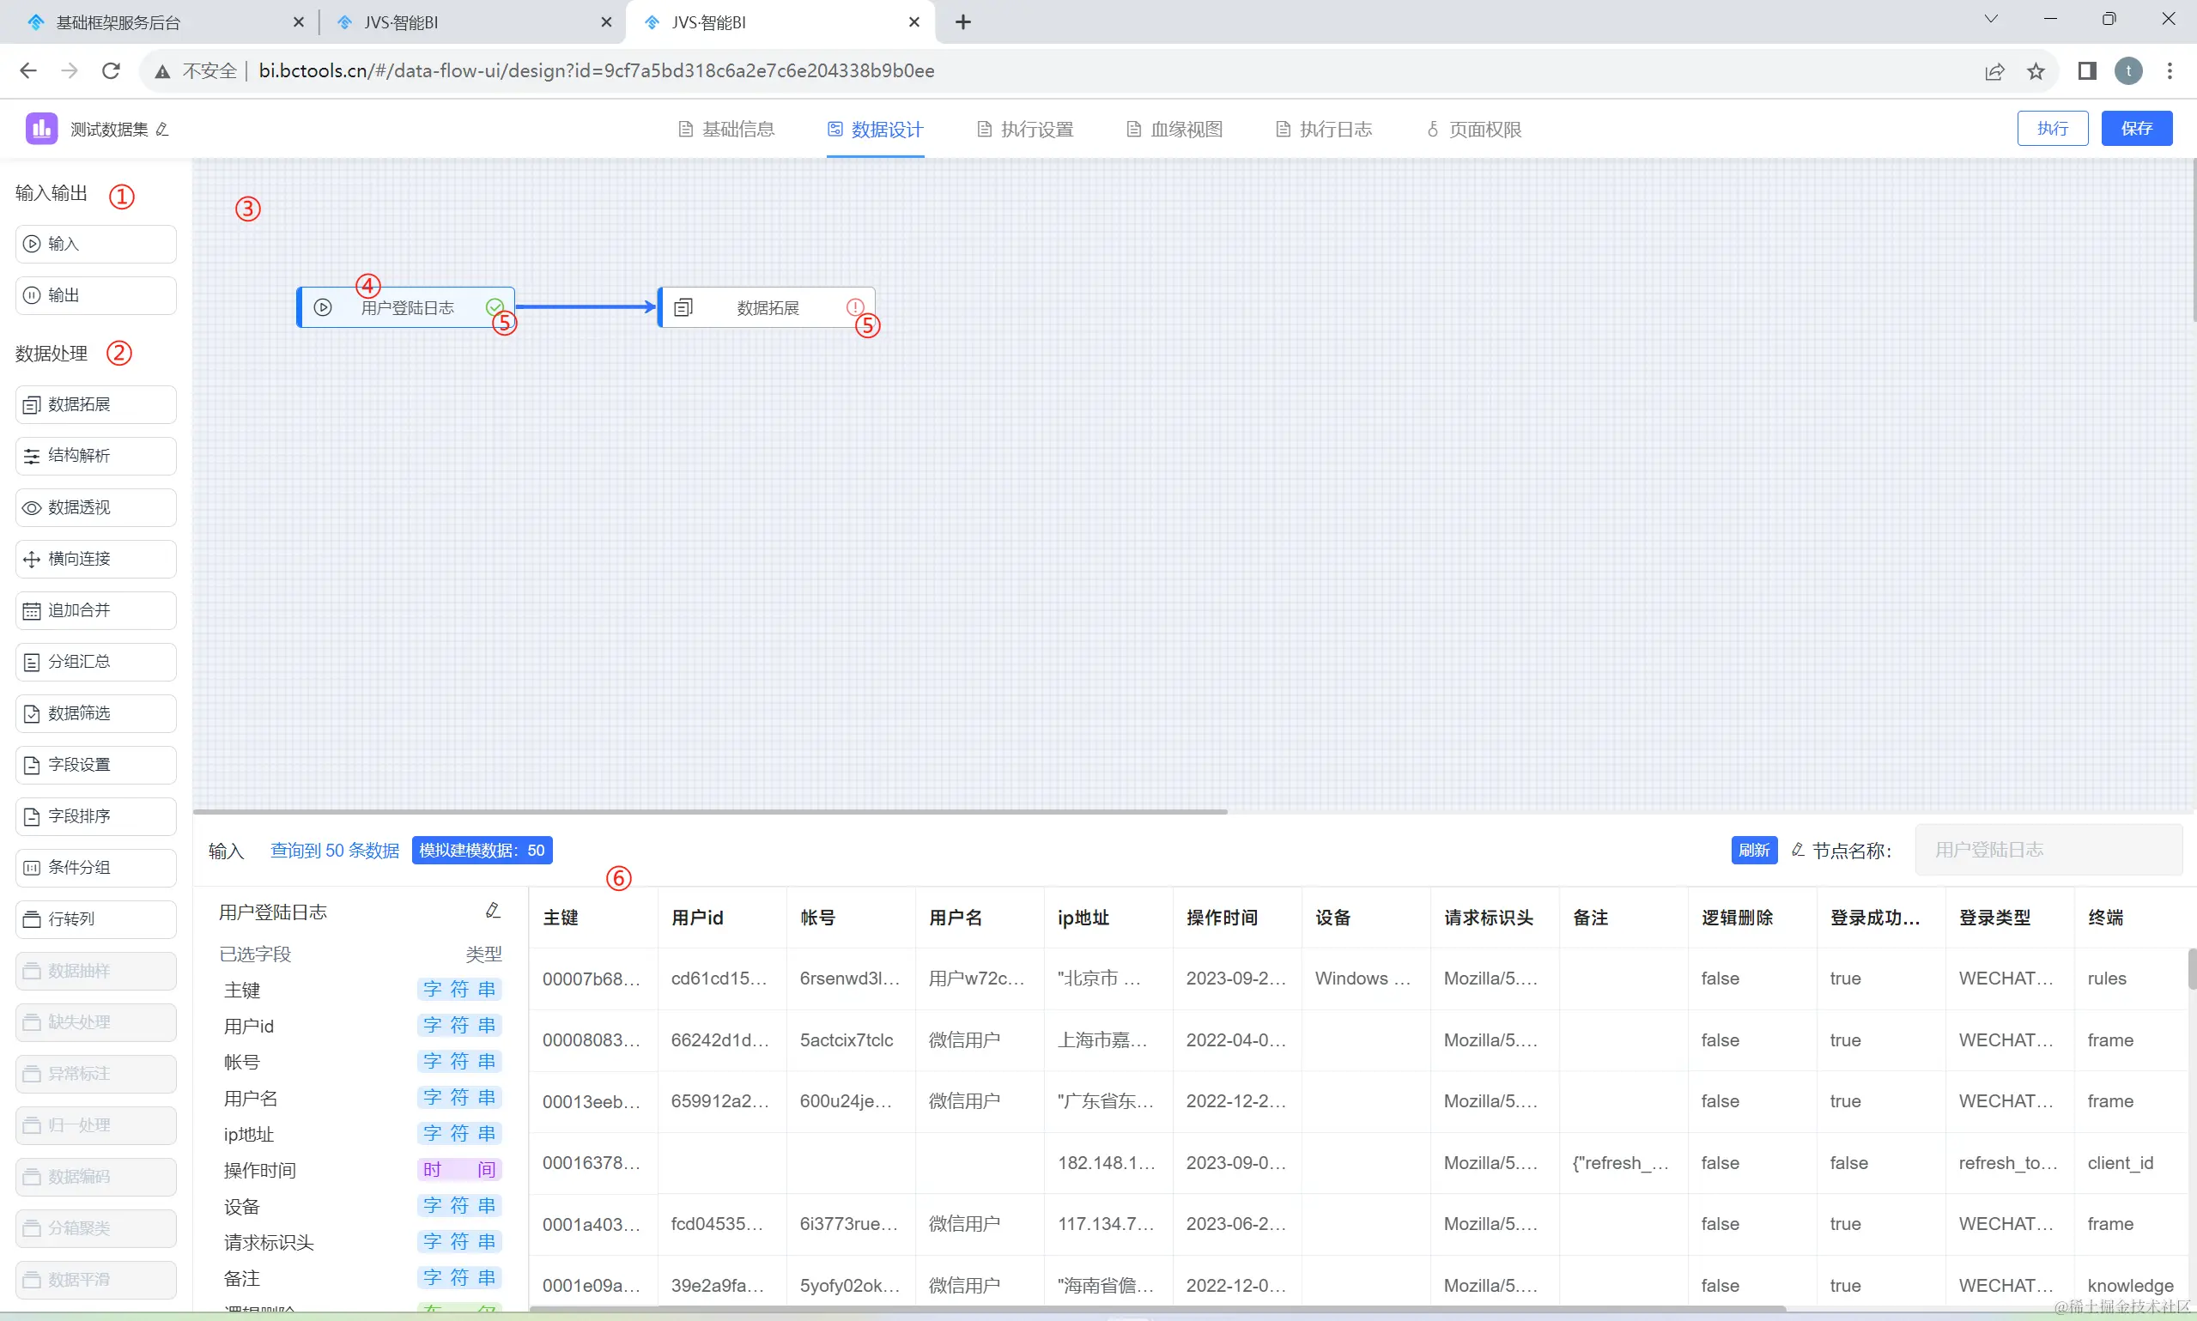Image resolution: width=2197 pixels, height=1321 pixels.
Task: Click edit pencil next to 用户登陆日志 field list
Action: [492, 911]
